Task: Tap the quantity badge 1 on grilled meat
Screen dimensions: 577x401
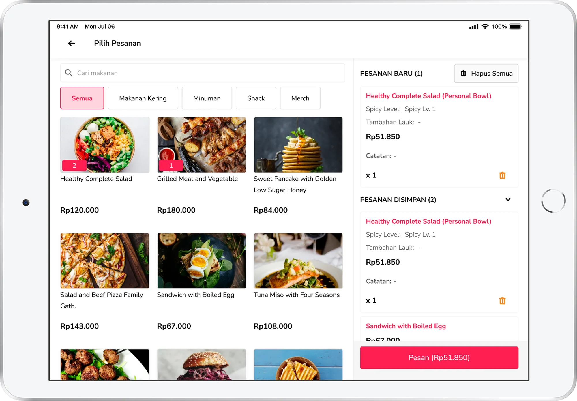Action: click(x=171, y=165)
